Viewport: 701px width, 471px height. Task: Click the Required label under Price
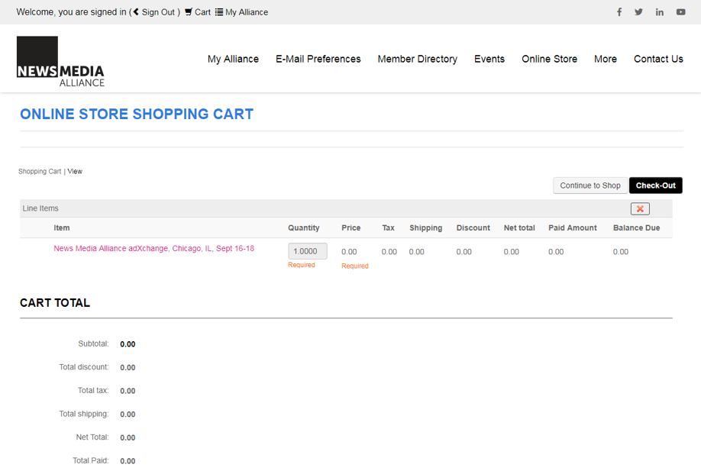[355, 266]
